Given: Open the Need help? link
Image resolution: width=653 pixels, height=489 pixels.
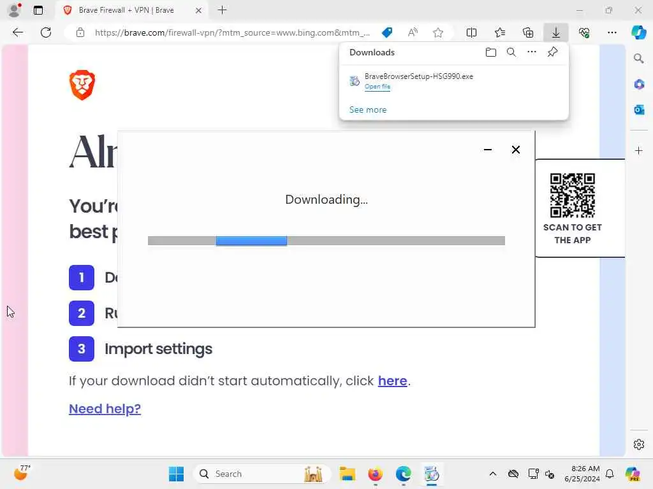Looking at the screenshot, I should click(x=105, y=409).
